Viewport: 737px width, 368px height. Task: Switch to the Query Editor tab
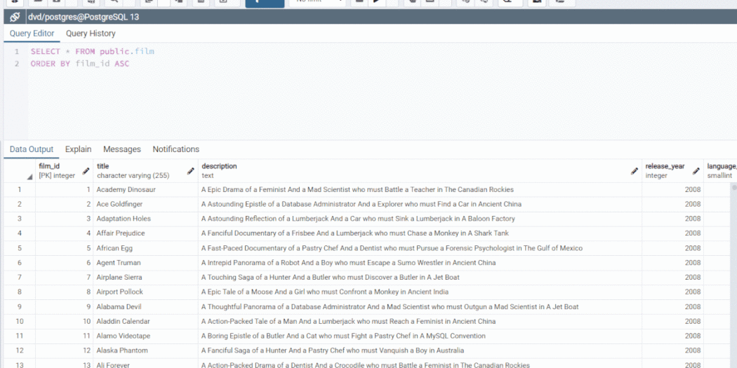pos(32,34)
